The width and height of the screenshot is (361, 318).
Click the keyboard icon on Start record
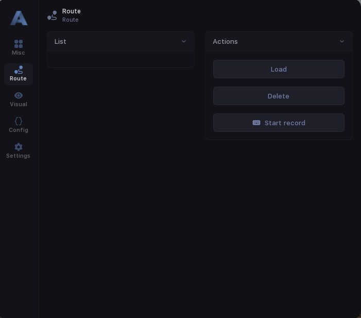(256, 123)
